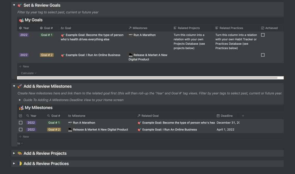295x174 pixels.
Task: Click the plus icon to add Milestones column
Action: (243, 116)
